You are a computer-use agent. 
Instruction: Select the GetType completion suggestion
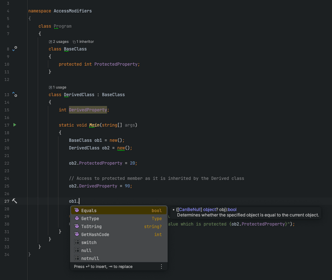tap(119, 218)
